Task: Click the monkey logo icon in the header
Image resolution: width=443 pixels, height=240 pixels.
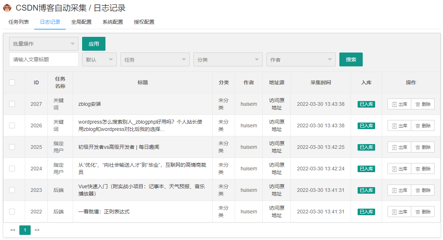Action: 7,8
